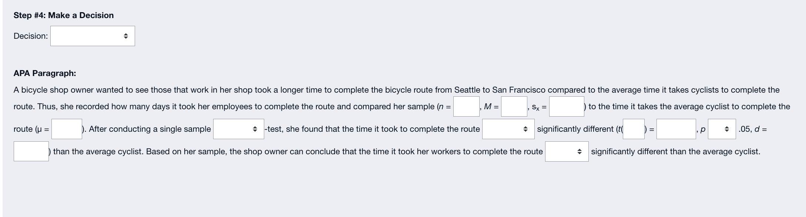Click the d = effect size input
806x217 pixels.
pos(31,152)
